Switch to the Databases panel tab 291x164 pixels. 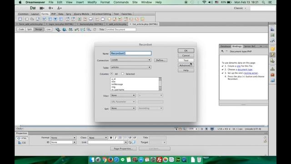pyautogui.click(x=226, y=46)
